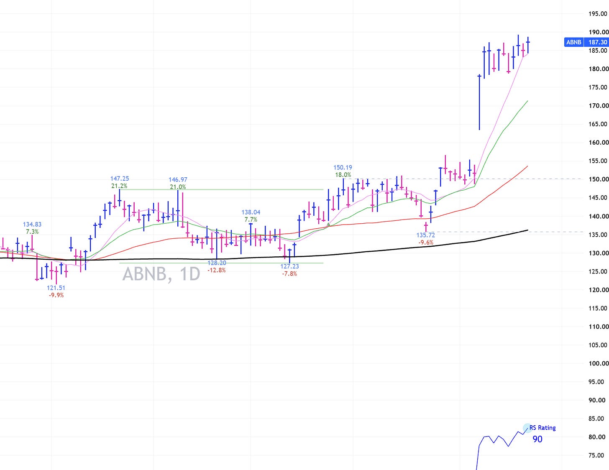The image size is (609, 470).
Task: Click the 125.00 price scale label
Action: pyautogui.click(x=598, y=271)
